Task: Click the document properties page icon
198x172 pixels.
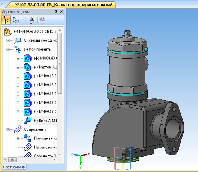Action: coord(32,20)
